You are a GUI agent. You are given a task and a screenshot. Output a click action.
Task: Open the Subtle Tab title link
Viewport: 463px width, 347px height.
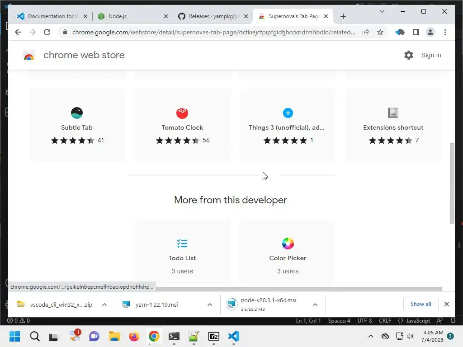[77, 127]
